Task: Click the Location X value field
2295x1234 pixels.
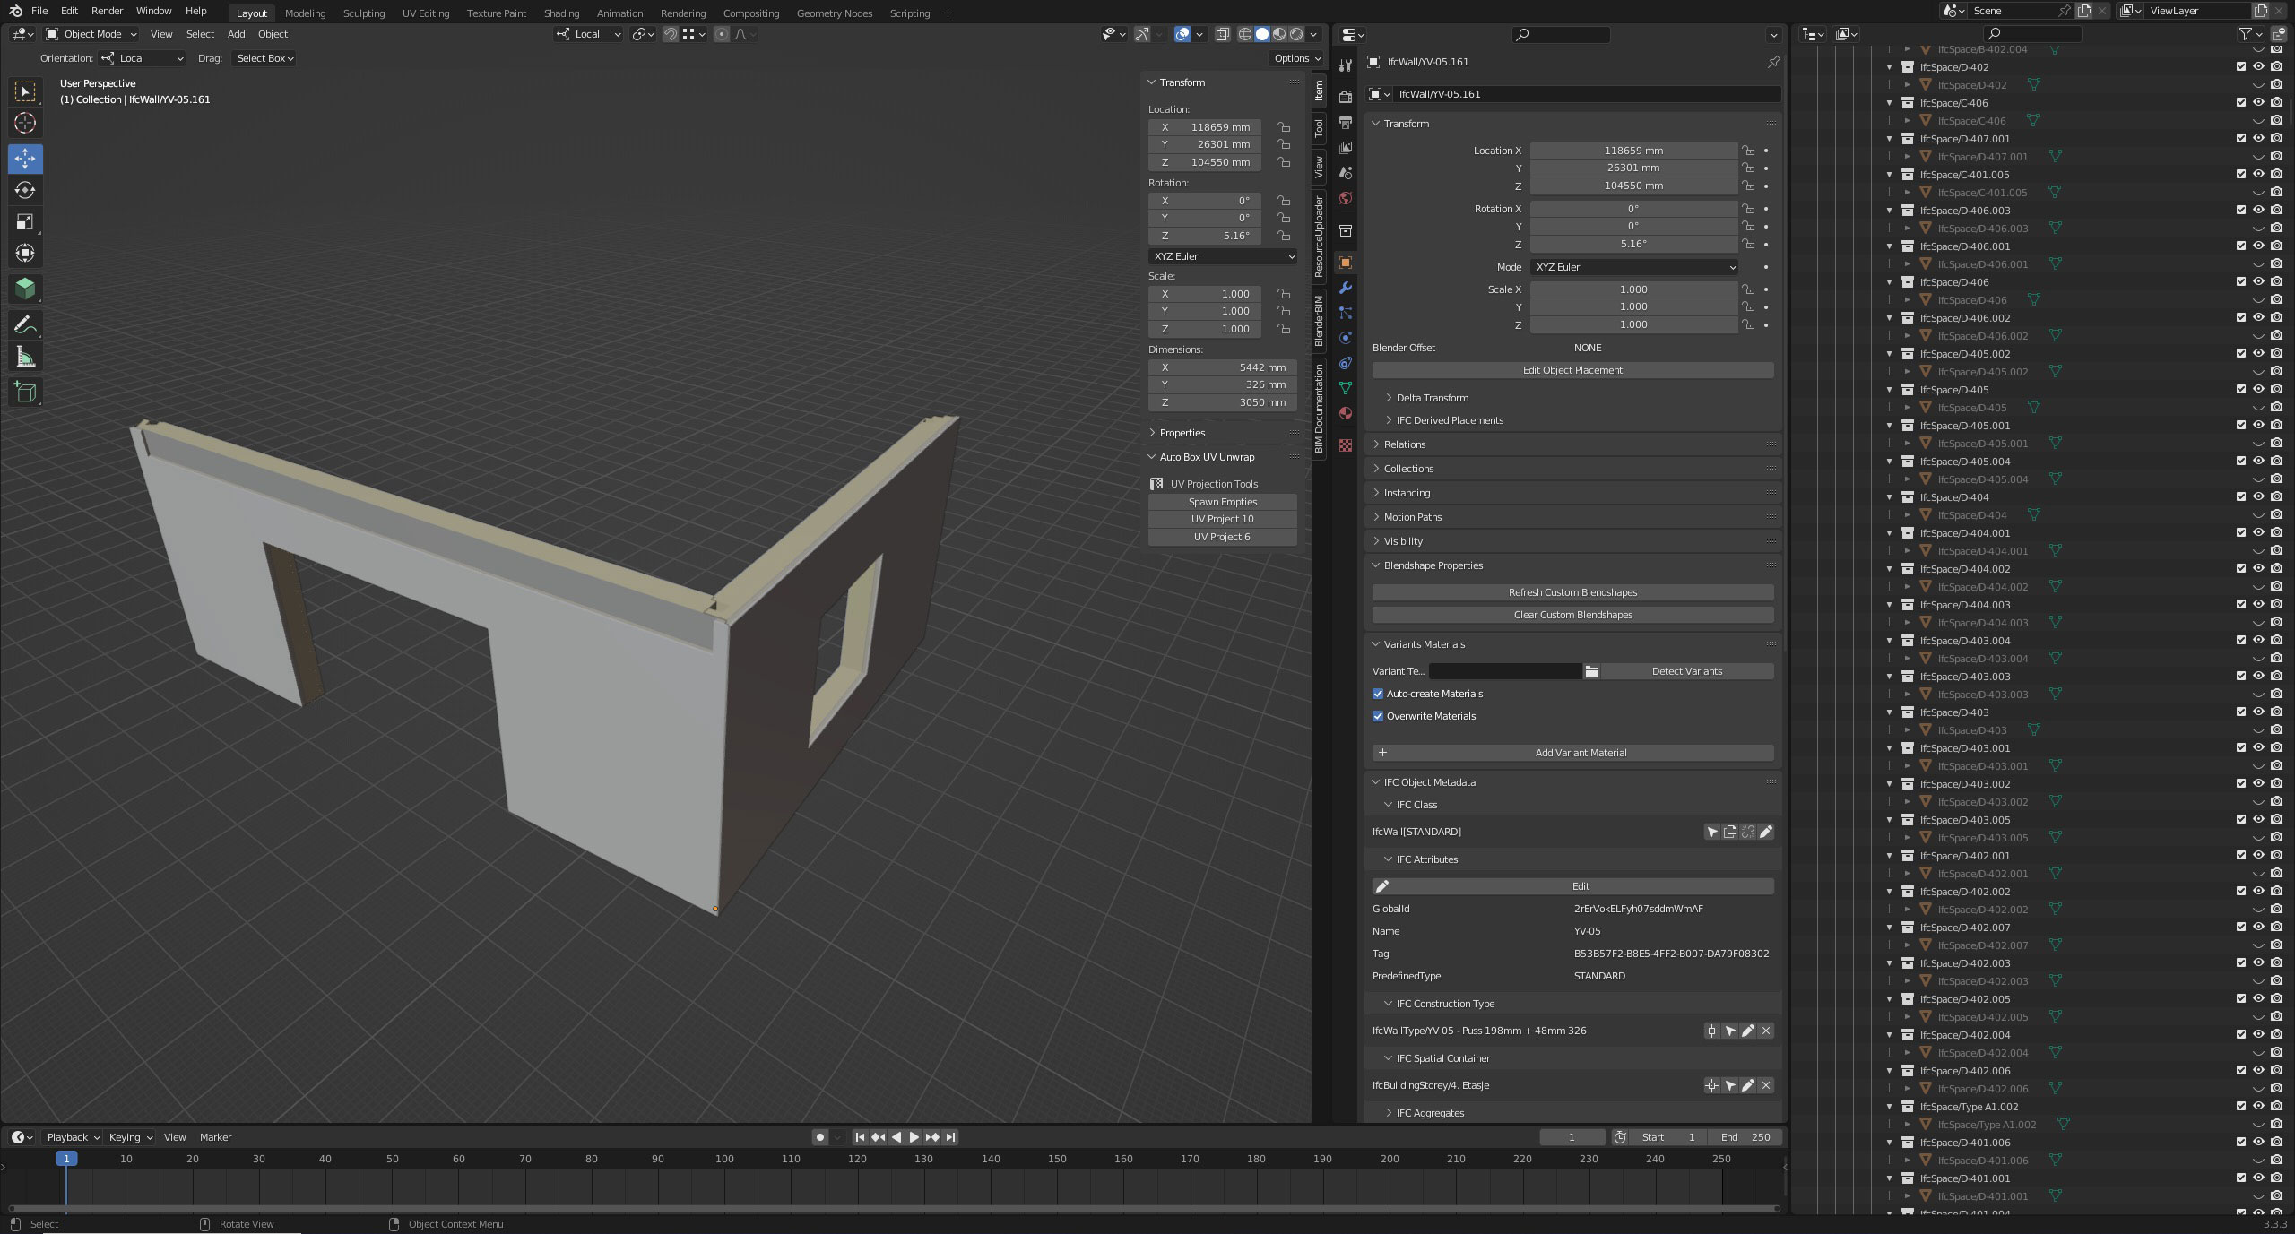Action: click(1632, 151)
